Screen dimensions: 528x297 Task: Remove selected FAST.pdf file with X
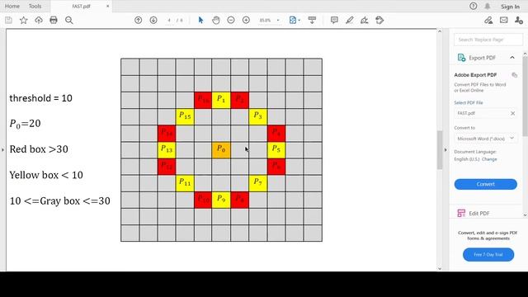point(512,114)
